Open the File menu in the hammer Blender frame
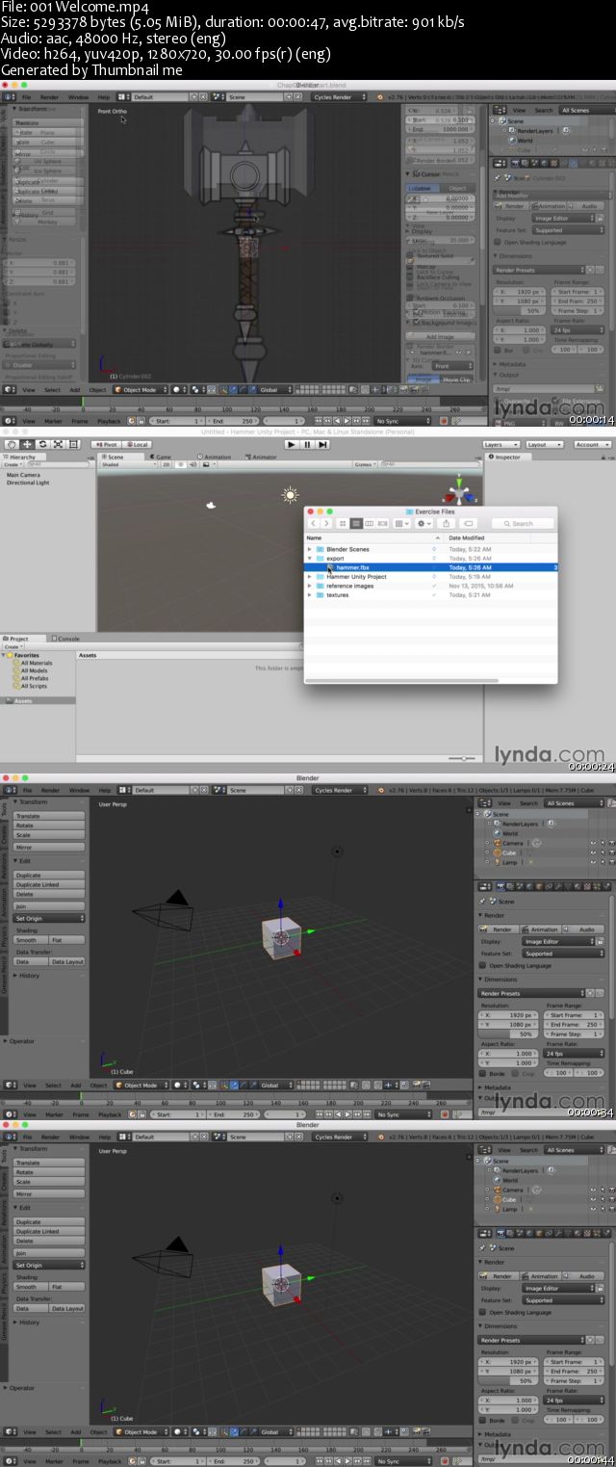This screenshot has width=616, height=1467. coord(27,96)
